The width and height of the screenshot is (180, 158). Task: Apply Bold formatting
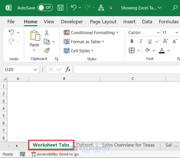(x=132, y=41)
